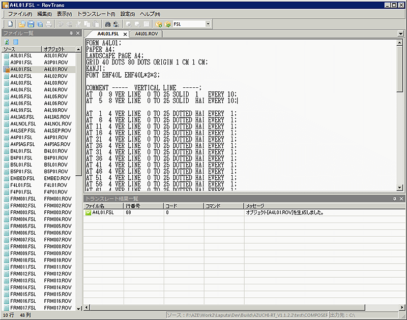Pin the ファイル一覧 panel
This screenshot has height=320, width=407.
coord(71,33)
